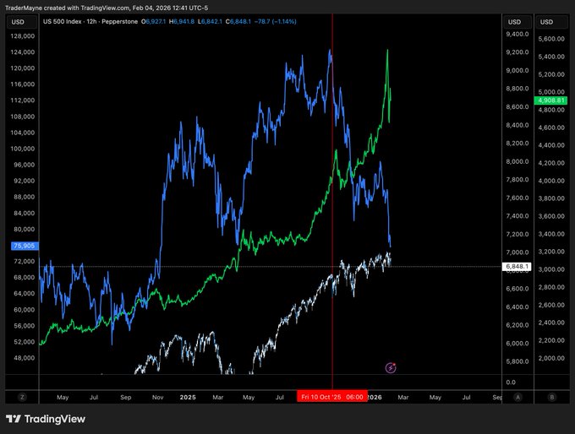Click the 2026 label on time axis

(x=374, y=396)
